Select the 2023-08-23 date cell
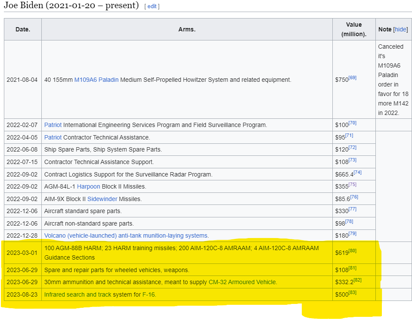Image resolution: width=412 pixels, height=319 pixels. (23, 294)
